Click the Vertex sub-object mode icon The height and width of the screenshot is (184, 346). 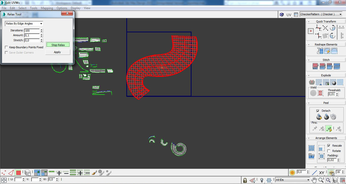[4, 173]
